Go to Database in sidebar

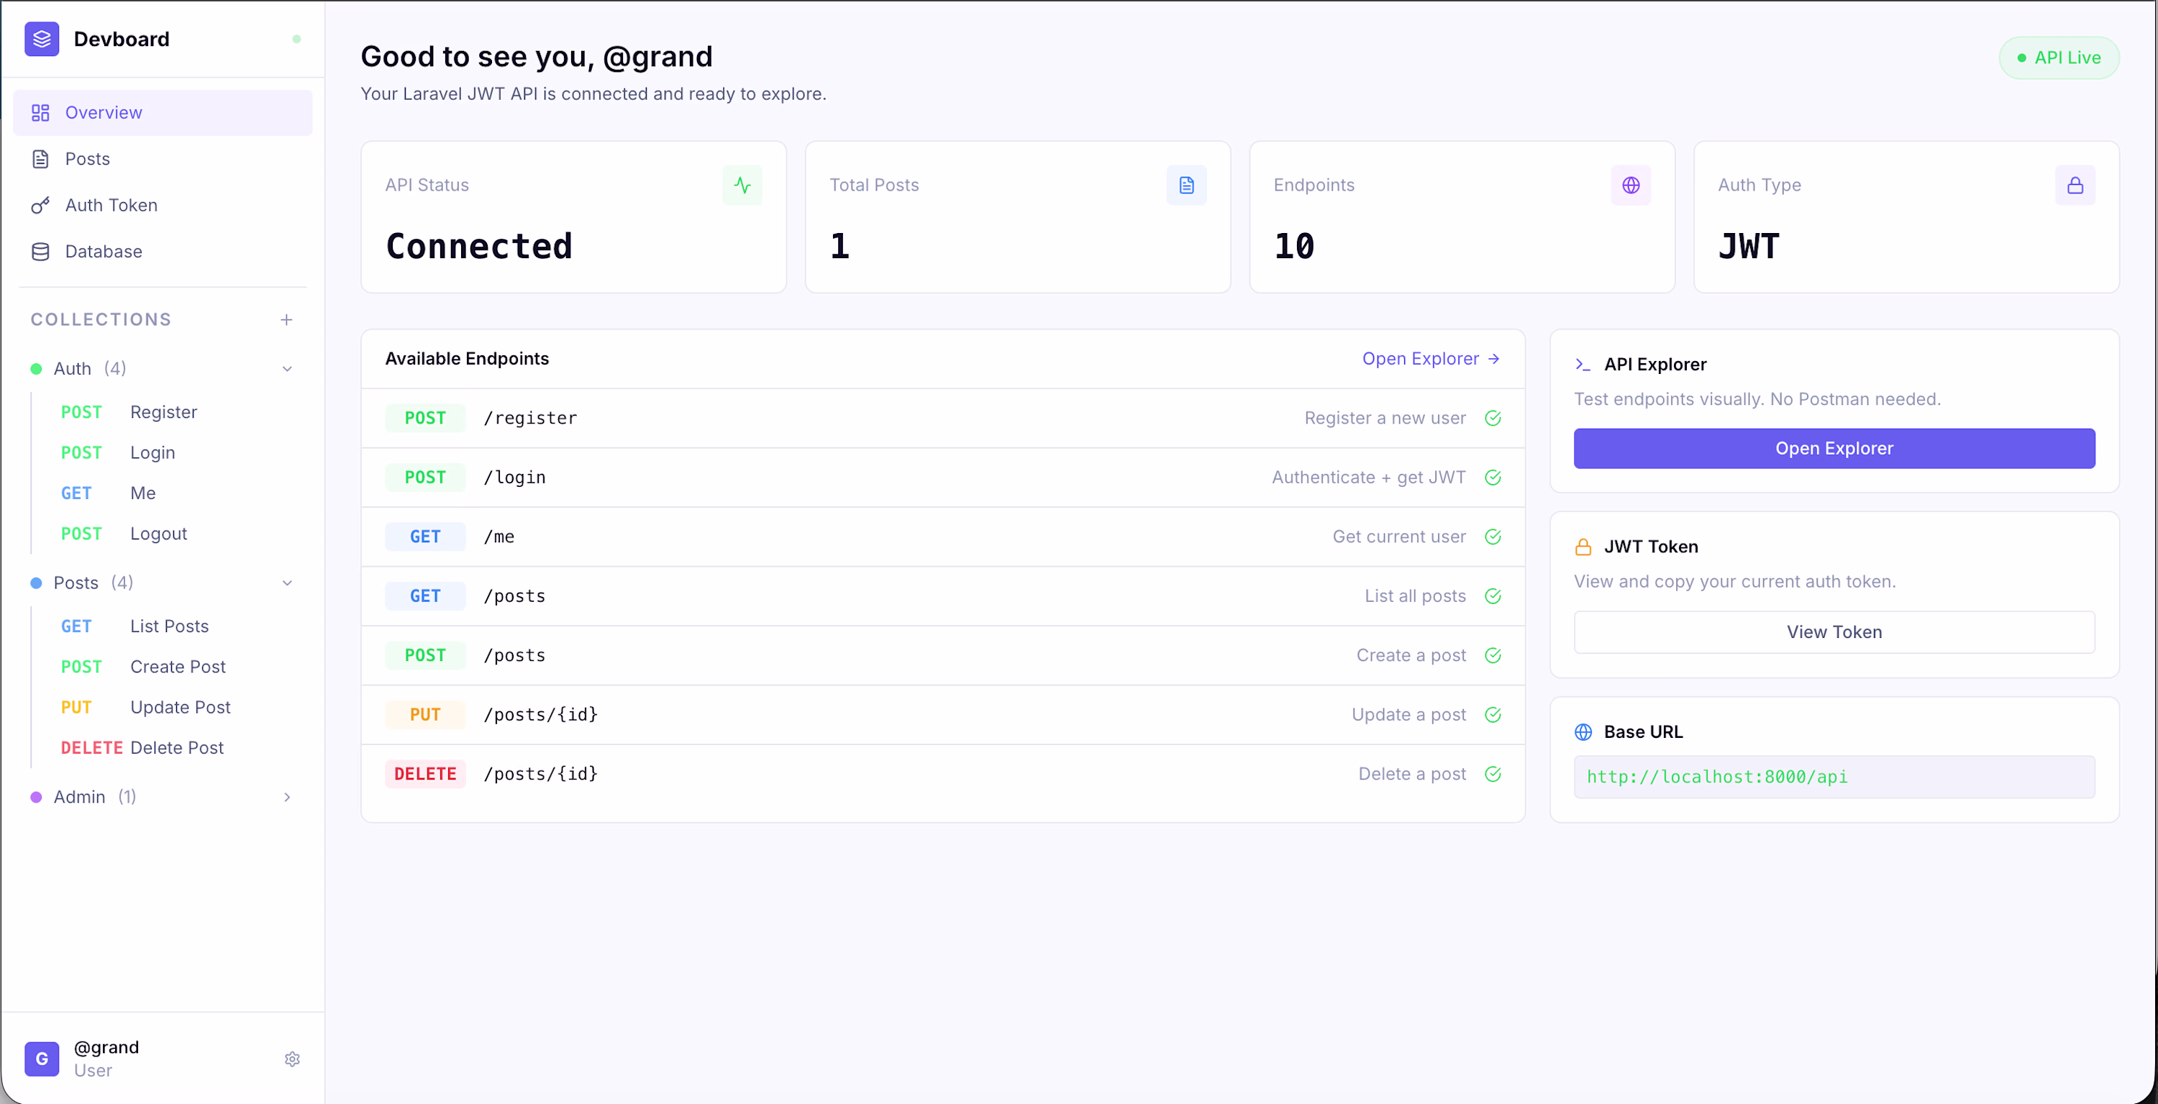click(x=103, y=251)
